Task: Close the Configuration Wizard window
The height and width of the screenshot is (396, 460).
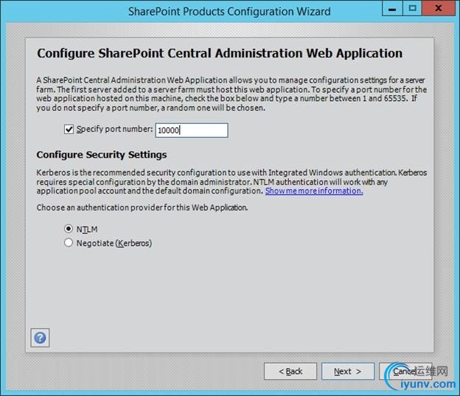Action: pyautogui.click(x=439, y=8)
